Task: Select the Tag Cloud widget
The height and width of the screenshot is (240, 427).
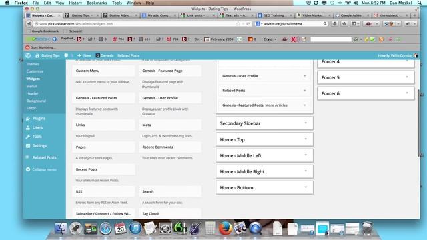Action: click(170, 213)
